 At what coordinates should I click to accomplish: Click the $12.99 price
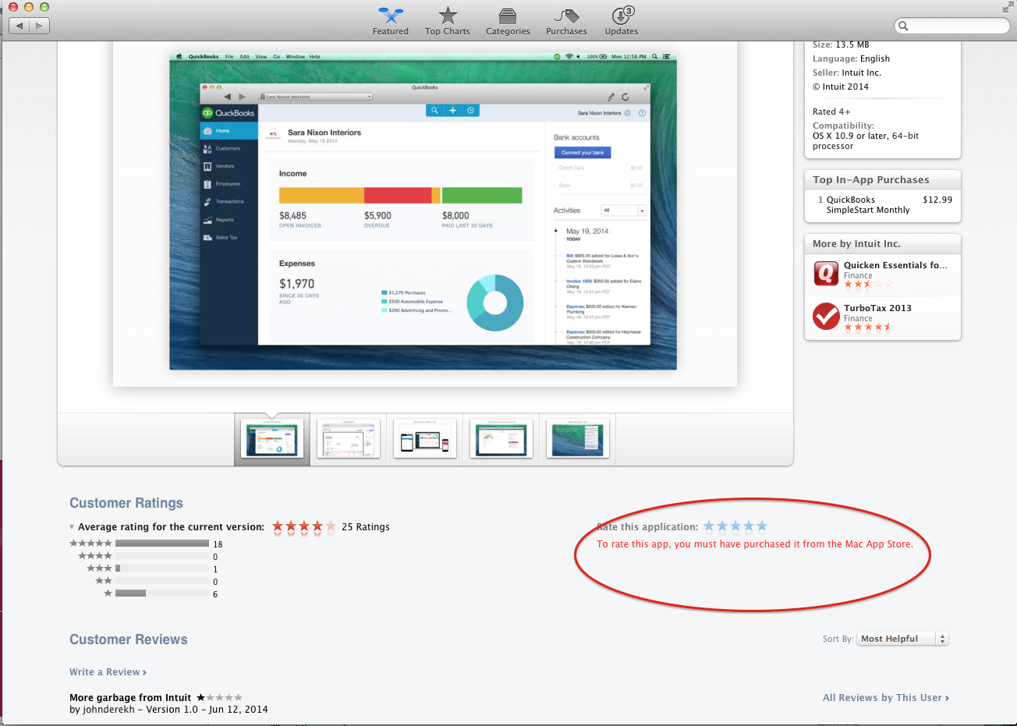coord(937,200)
